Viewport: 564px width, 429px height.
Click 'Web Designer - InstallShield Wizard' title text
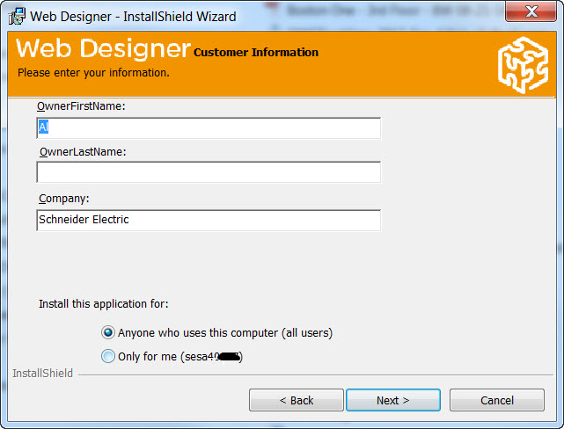coord(133,17)
